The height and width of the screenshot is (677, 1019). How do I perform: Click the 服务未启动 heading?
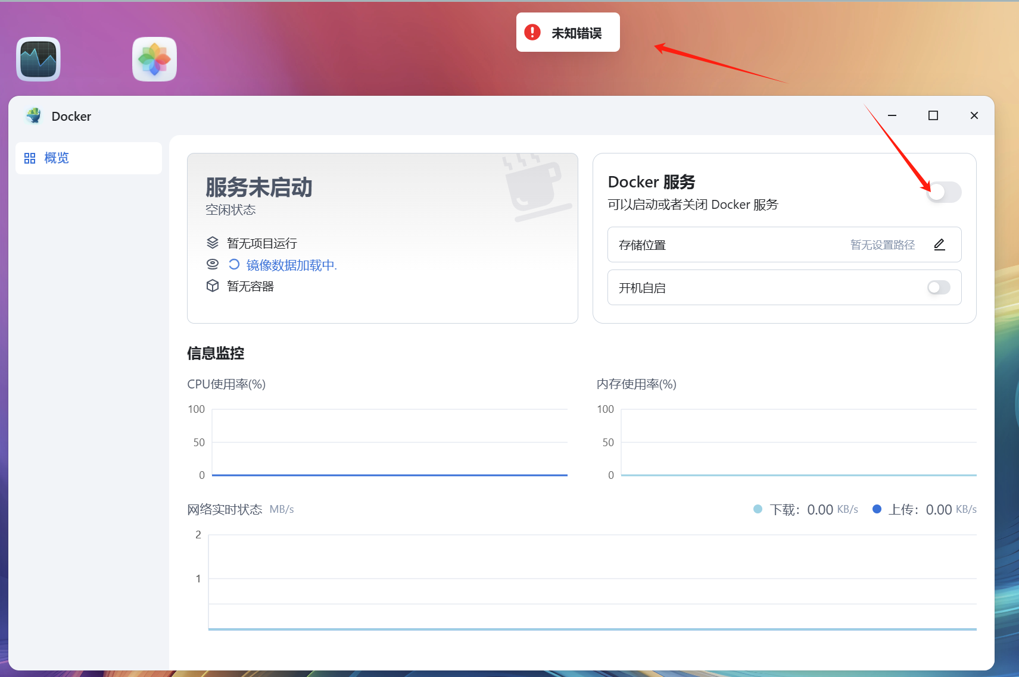tap(259, 187)
